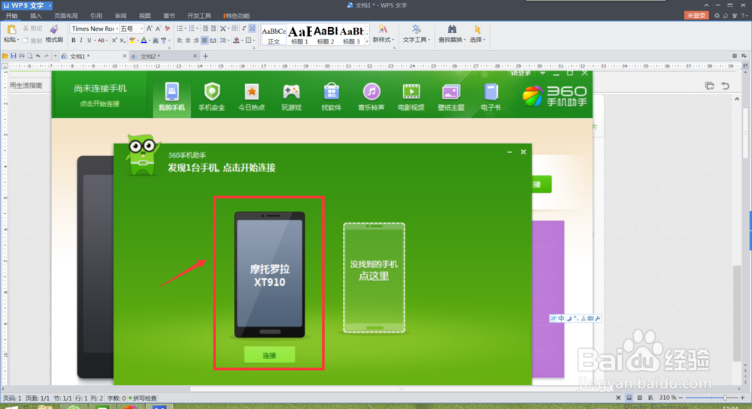
Task: Open the 开发工具 ribbon tab
Action: click(x=199, y=16)
